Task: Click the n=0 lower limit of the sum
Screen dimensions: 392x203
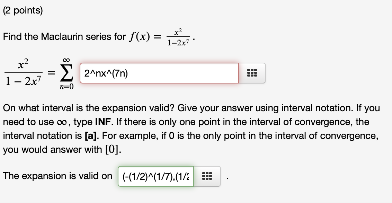Action: 67,86
